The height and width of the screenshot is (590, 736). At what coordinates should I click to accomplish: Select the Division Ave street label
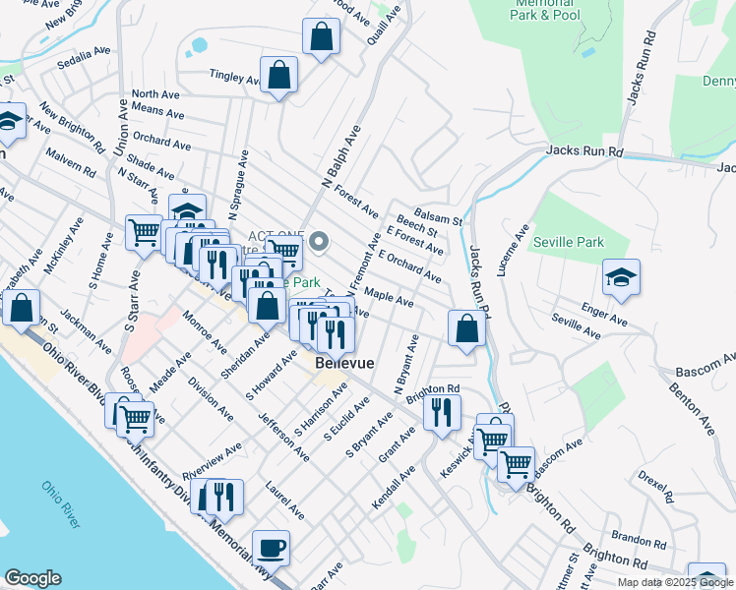pos(211,399)
